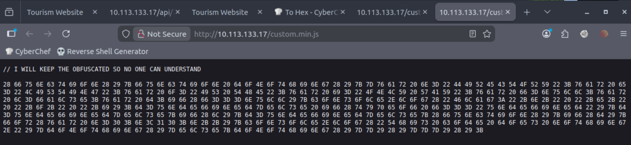
Task: Open the CyberChef bookmark
Action: tap(28, 51)
